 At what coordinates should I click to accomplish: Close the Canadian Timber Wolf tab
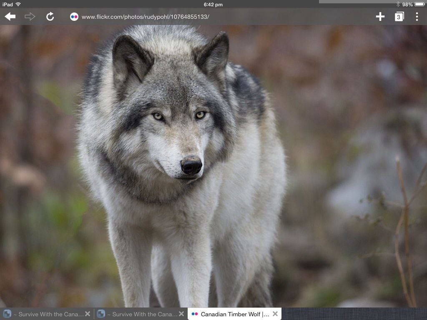pos(275,314)
